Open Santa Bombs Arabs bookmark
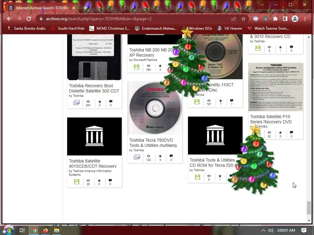The width and height of the screenshot is (314, 235). tap(27, 28)
